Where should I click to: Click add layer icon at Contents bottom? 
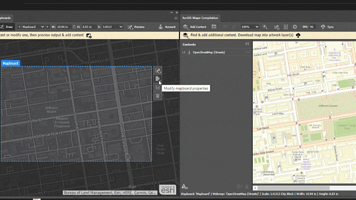coord(239,187)
